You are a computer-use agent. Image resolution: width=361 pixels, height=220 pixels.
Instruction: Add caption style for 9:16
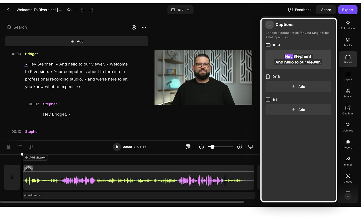click(298, 87)
